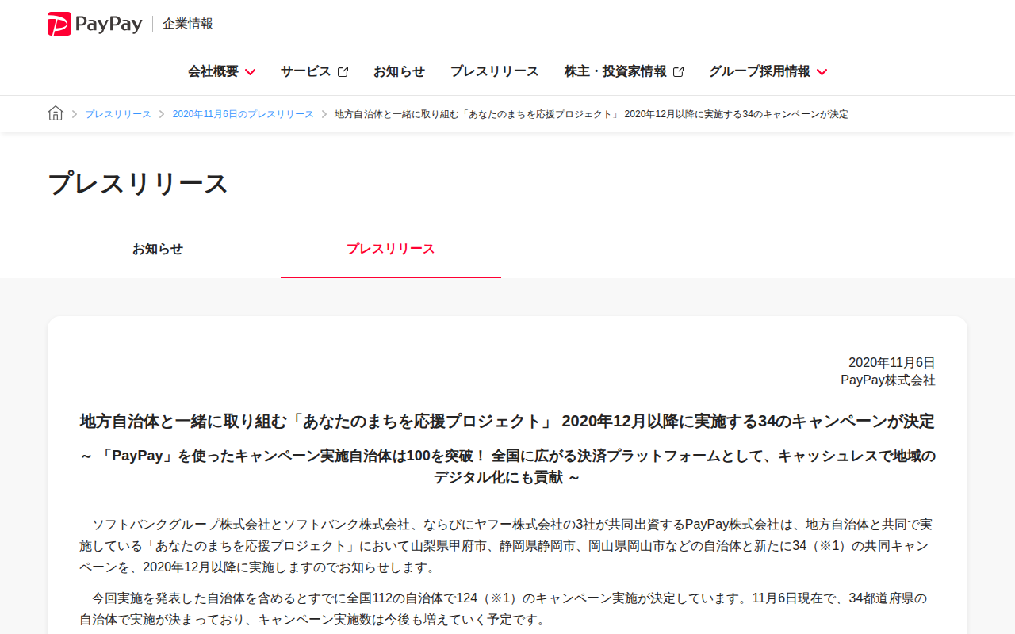
Task: Click the PayPay logo
Action: click(x=94, y=24)
